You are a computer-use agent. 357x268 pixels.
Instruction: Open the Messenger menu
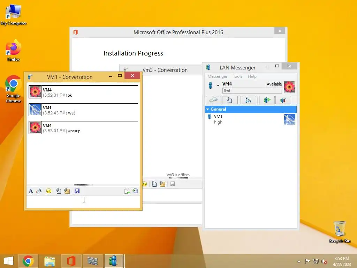217,76
